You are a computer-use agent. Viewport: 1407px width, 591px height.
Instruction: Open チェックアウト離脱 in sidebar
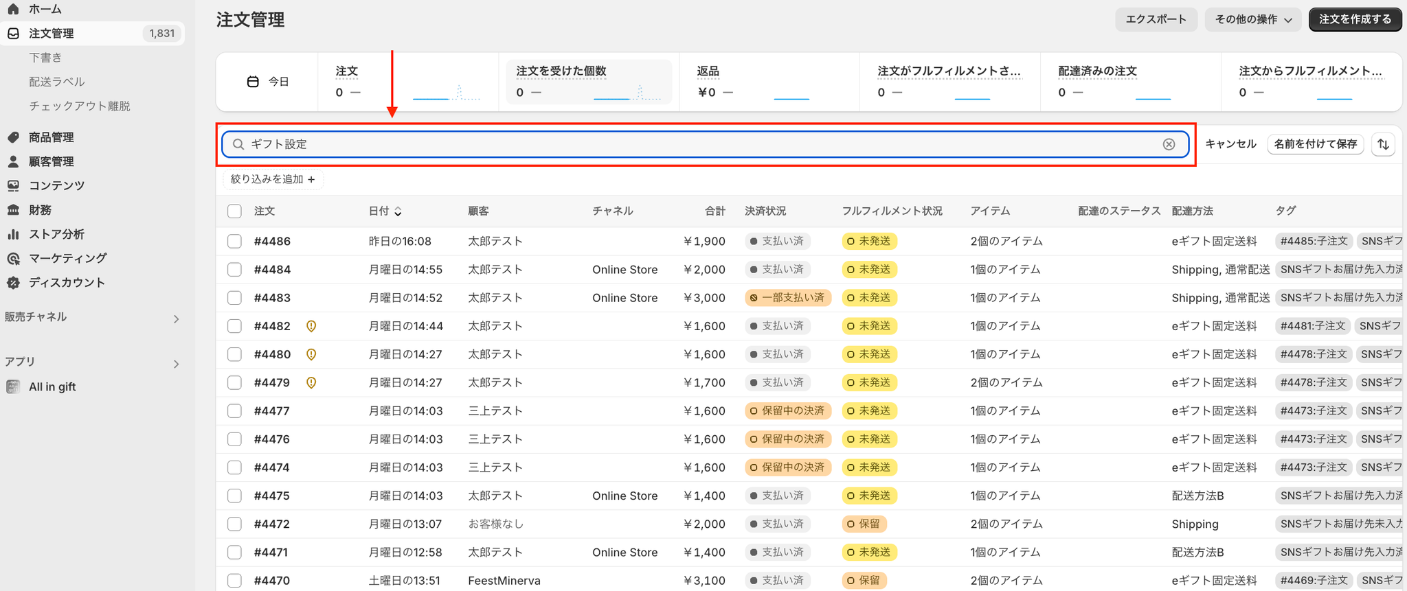(80, 106)
